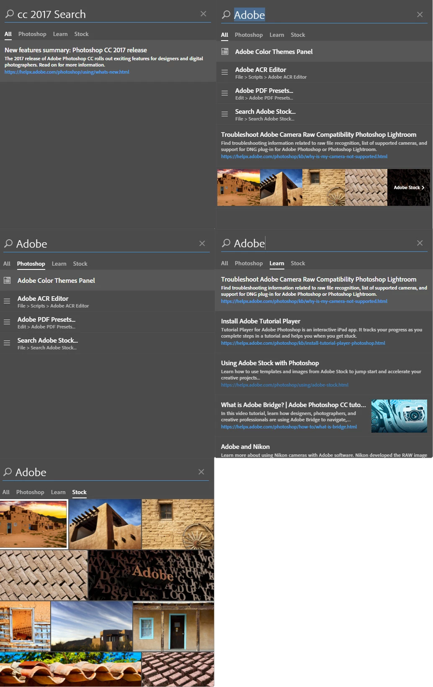Image resolution: width=433 pixels, height=687 pixels.
Task: Open the adobe-stock.html help link
Action: point(285,385)
